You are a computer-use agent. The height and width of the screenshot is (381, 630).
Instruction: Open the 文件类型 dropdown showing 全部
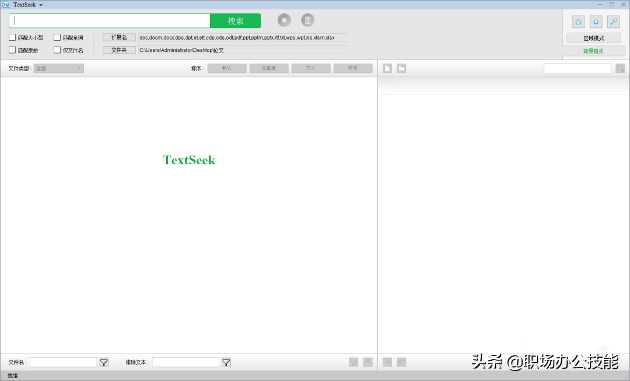coord(59,68)
